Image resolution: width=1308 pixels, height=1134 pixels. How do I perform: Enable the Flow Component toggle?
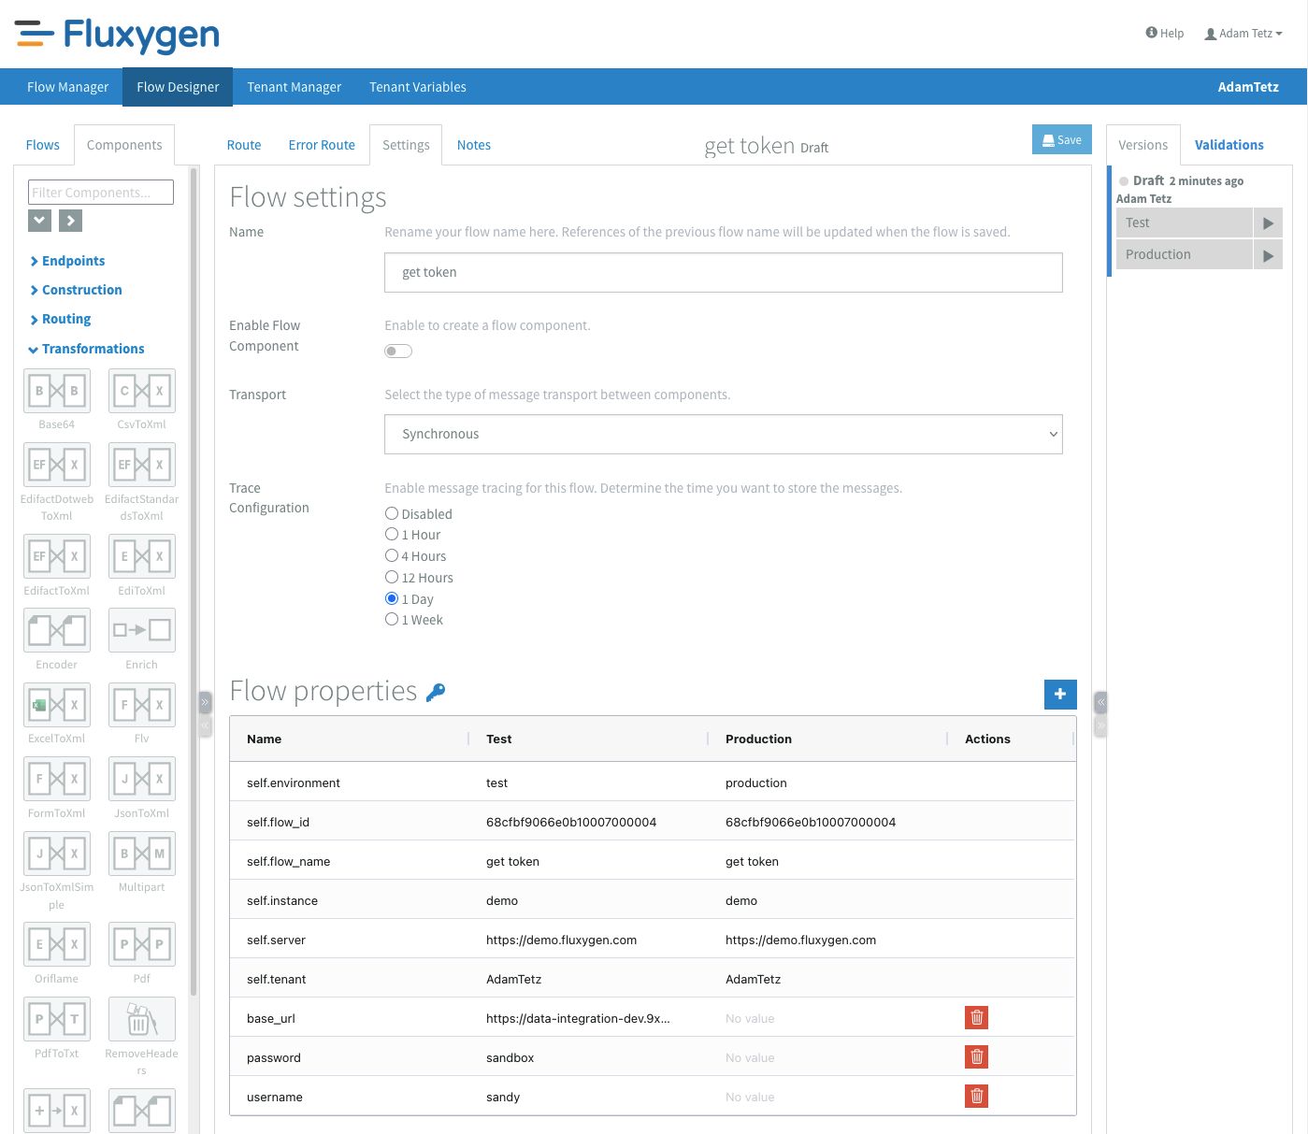point(398,352)
